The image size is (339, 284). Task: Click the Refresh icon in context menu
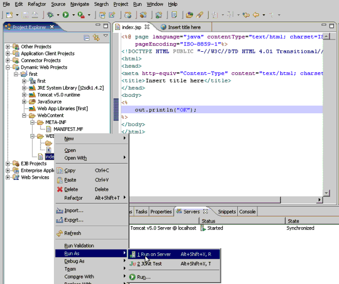pyautogui.click(x=60, y=233)
